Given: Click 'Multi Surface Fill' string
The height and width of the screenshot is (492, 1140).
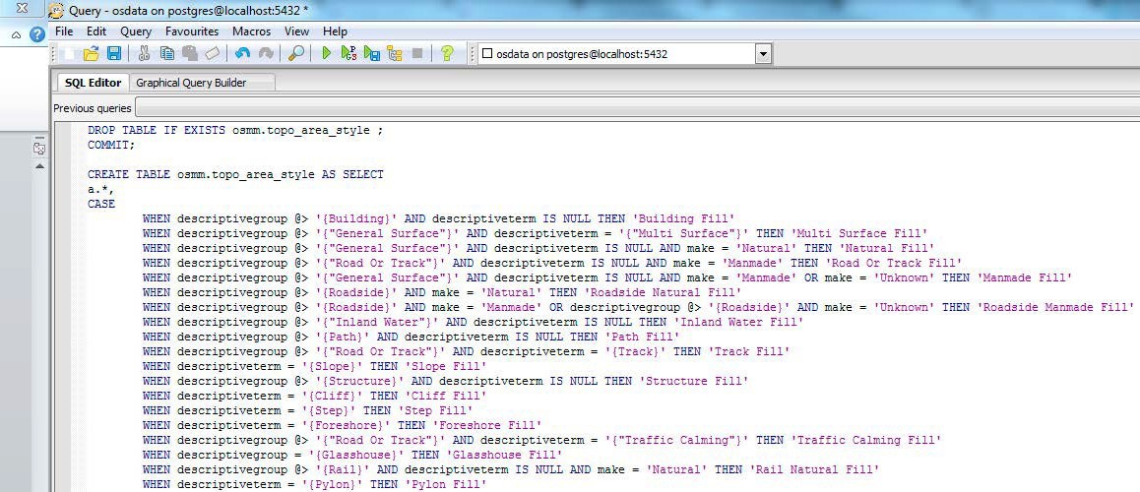Looking at the screenshot, I should 859,233.
